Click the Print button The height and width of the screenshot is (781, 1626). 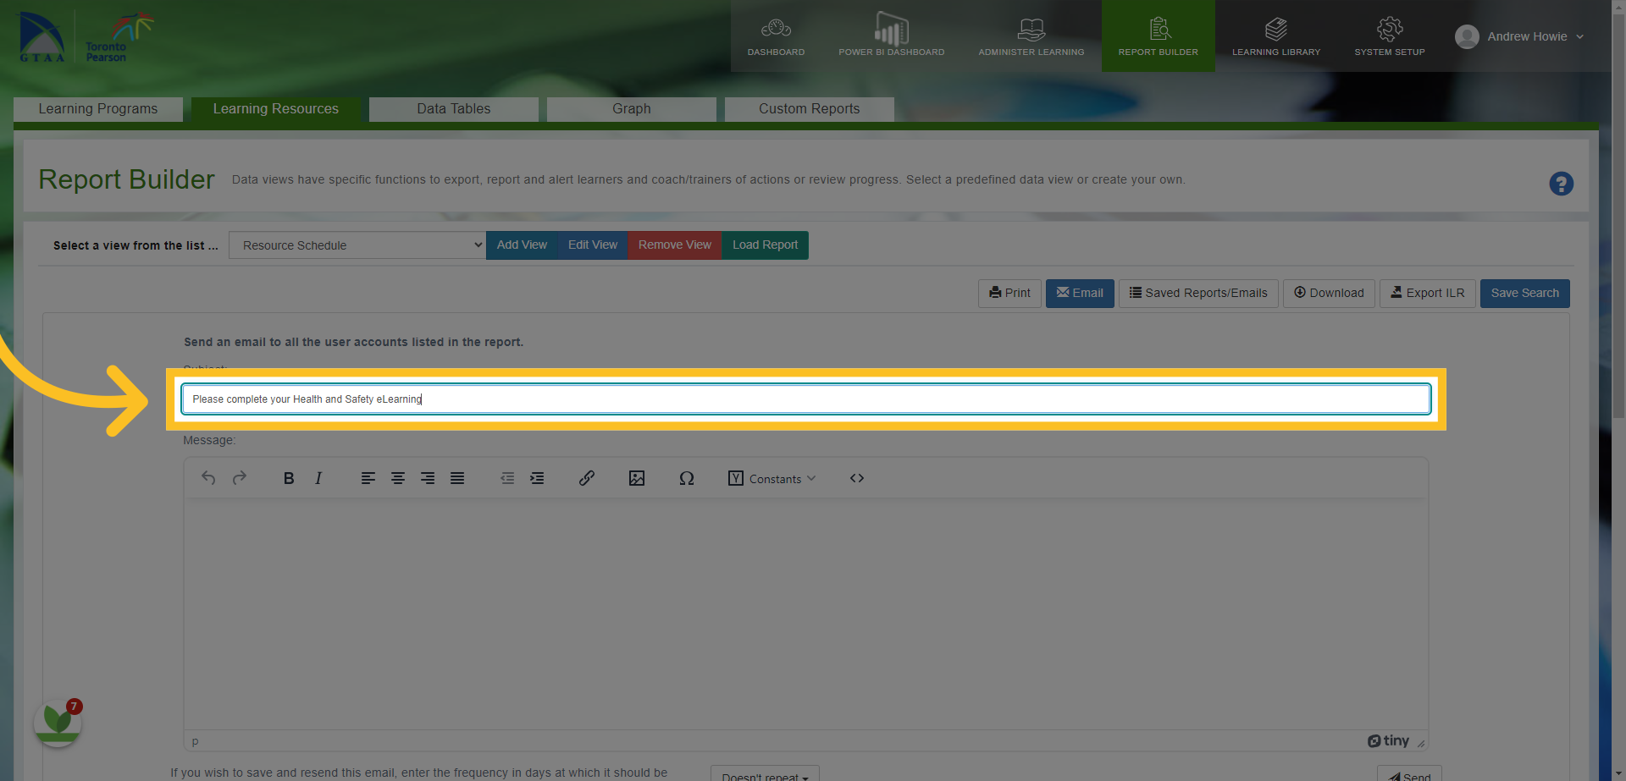[1009, 294]
